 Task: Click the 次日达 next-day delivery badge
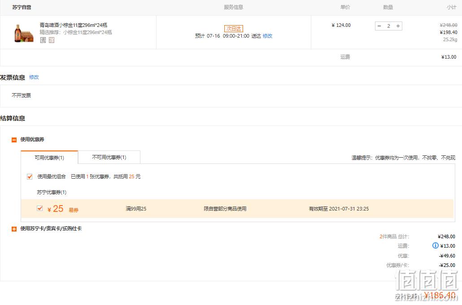[x=234, y=29]
